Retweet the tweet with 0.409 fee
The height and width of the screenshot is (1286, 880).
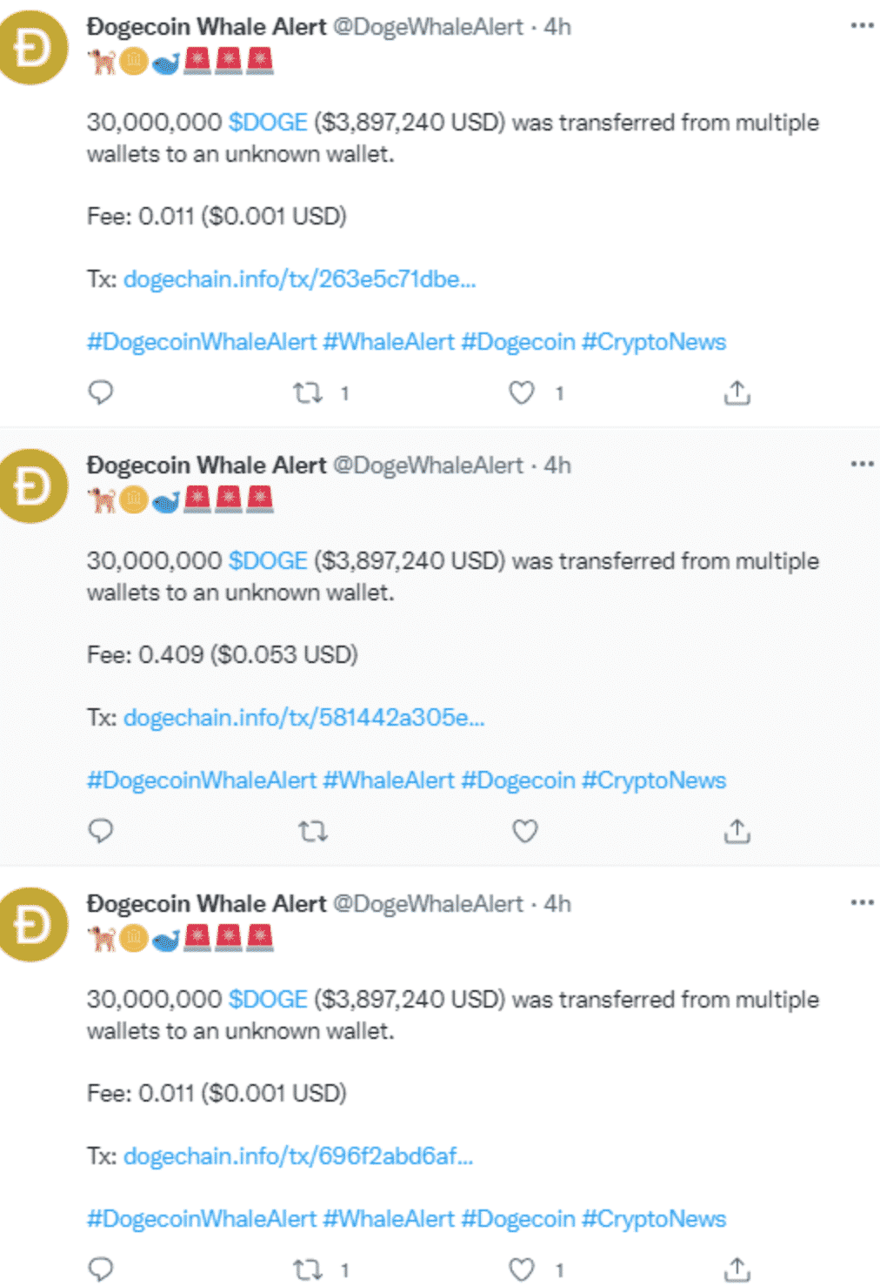pyautogui.click(x=313, y=832)
